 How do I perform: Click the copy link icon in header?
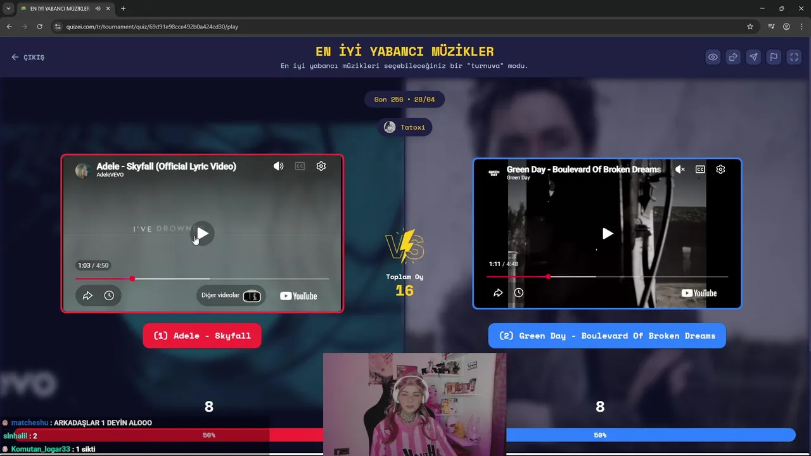click(x=733, y=57)
